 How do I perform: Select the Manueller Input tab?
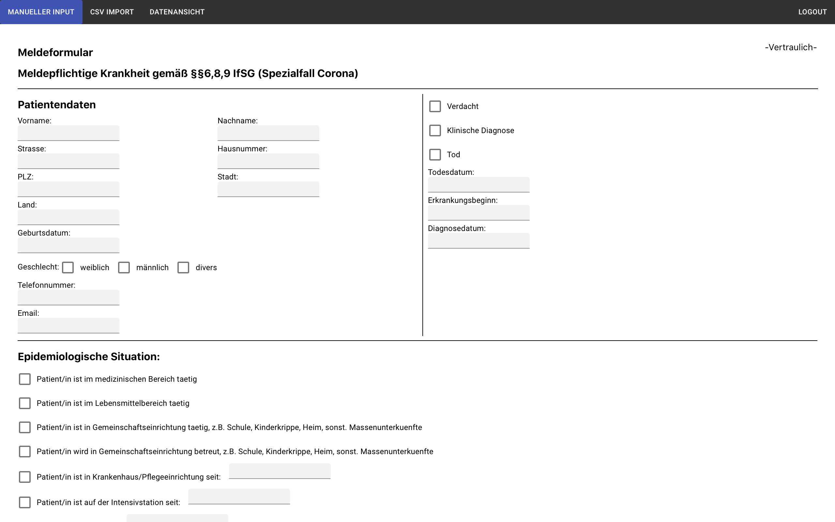pyautogui.click(x=41, y=12)
